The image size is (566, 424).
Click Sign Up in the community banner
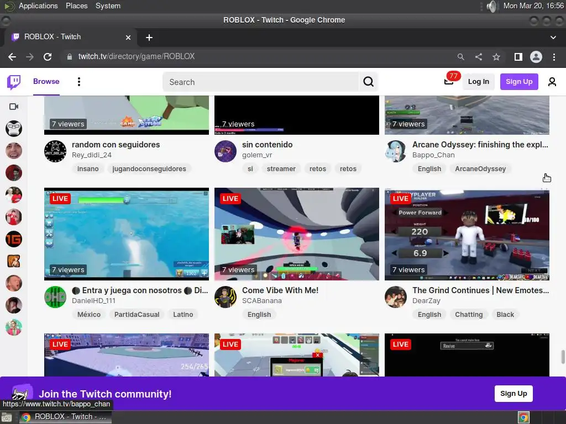pyautogui.click(x=513, y=393)
